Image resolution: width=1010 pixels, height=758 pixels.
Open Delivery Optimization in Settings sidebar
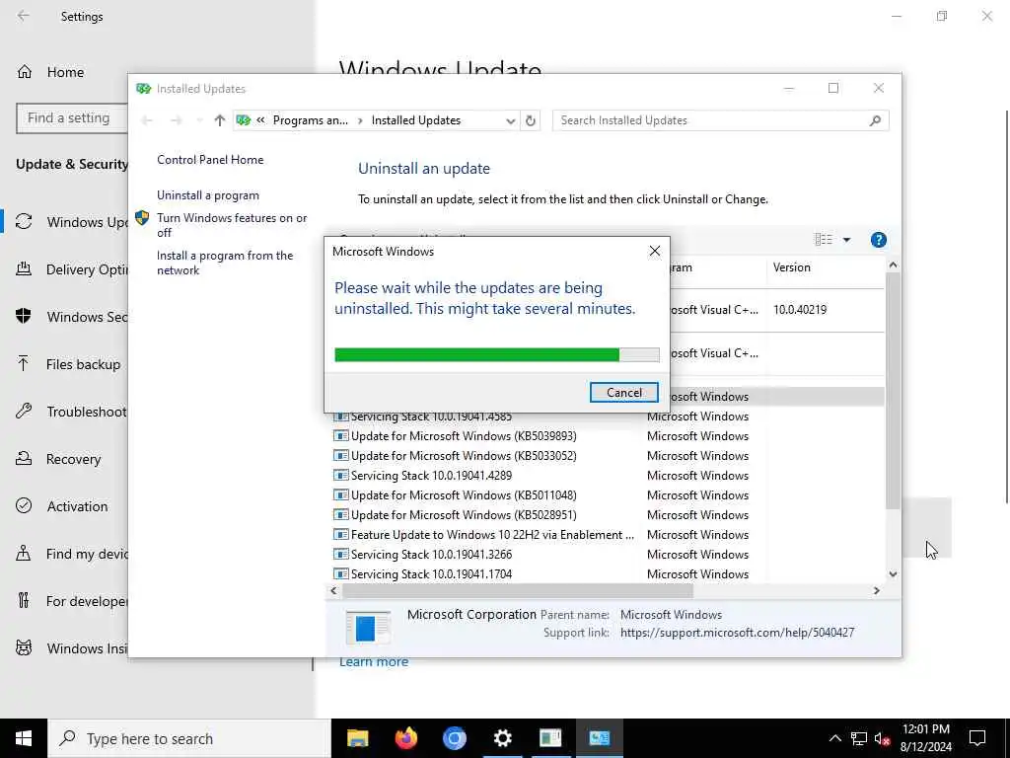(71, 269)
